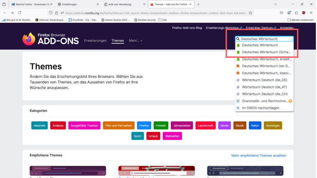Open the first purple recommended theme preview
This screenshot has width=317, height=178.
pos(68,171)
